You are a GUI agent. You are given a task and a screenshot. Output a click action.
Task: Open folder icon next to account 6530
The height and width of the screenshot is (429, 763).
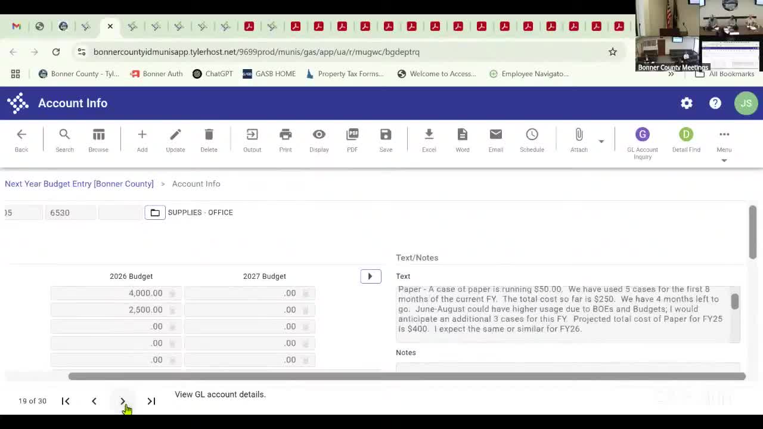[154, 213]
